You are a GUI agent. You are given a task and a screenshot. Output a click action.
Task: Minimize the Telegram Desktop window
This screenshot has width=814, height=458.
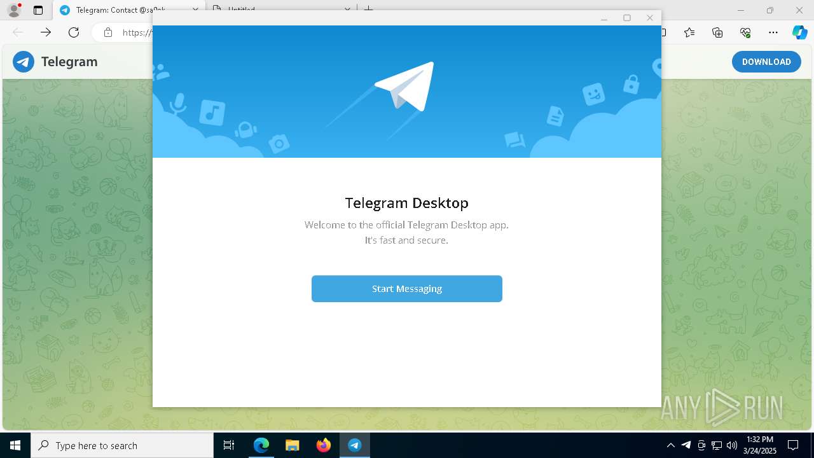tap(604, 18)
